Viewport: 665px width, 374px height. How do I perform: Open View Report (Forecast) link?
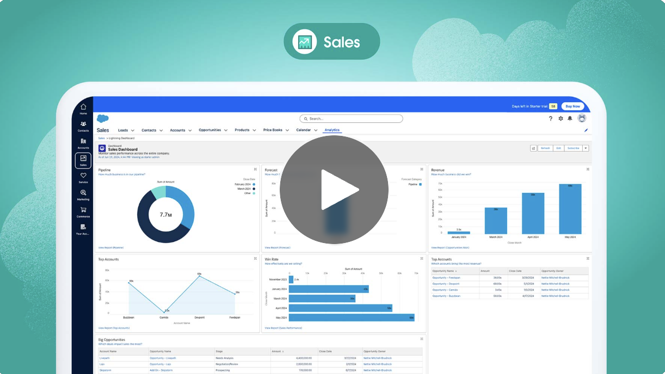click(x=278, y=248)
